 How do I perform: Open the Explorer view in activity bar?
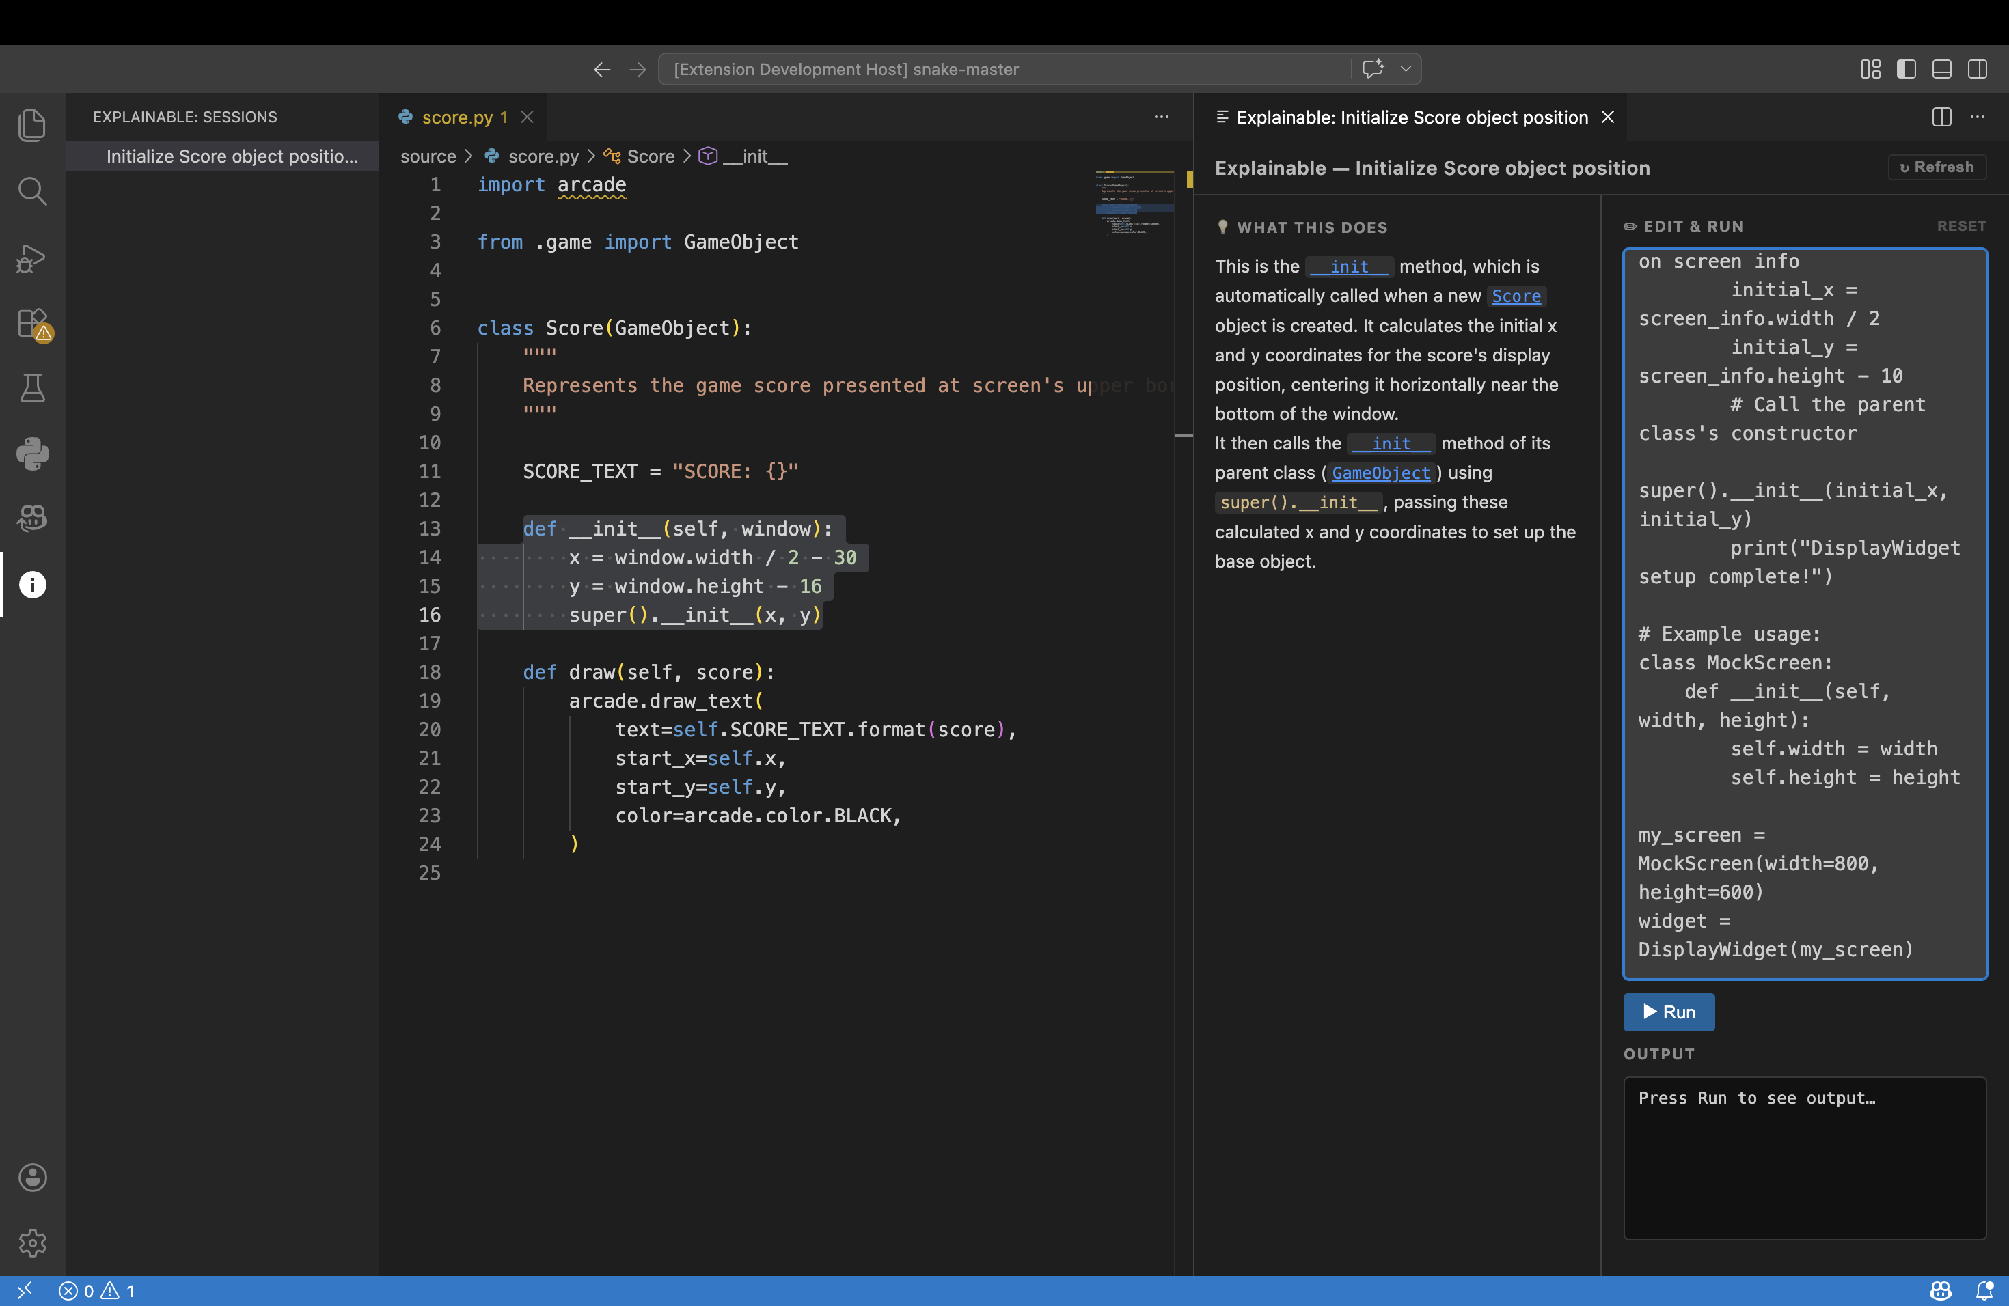pos(32,126)
